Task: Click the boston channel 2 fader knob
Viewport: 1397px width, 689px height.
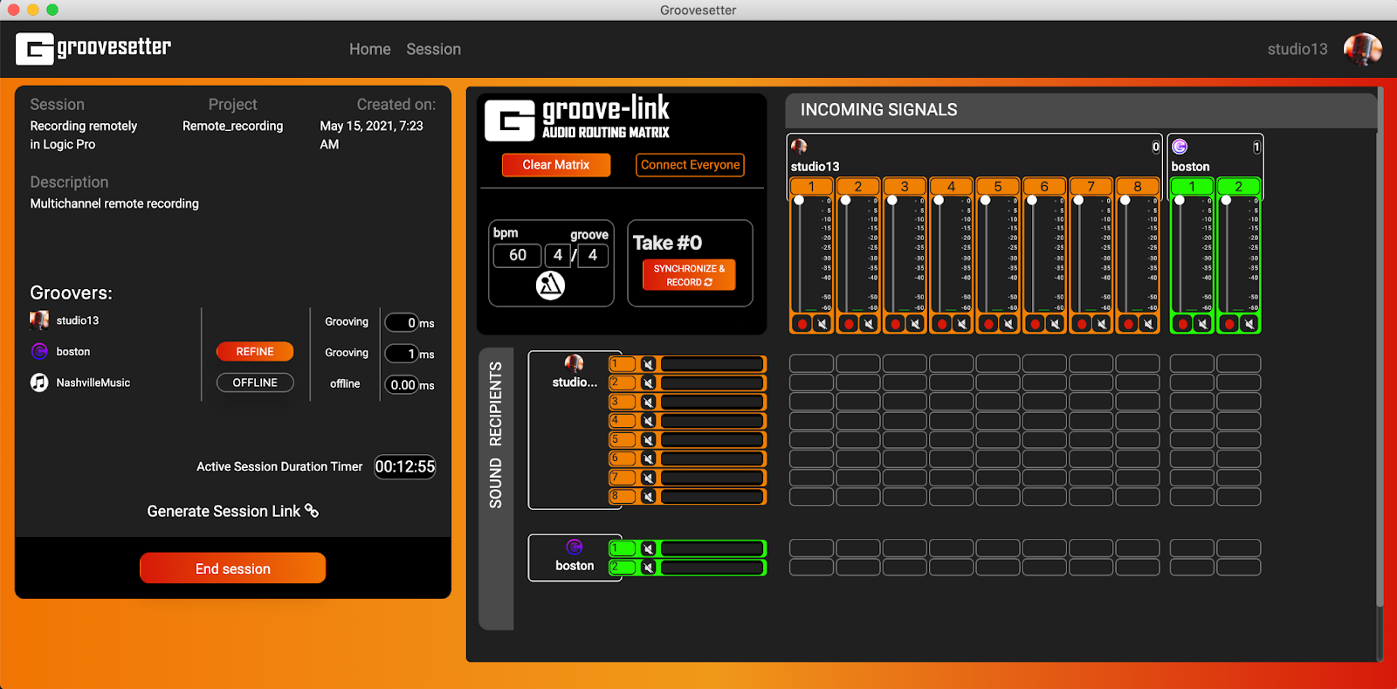Action: click(1226, 200)
